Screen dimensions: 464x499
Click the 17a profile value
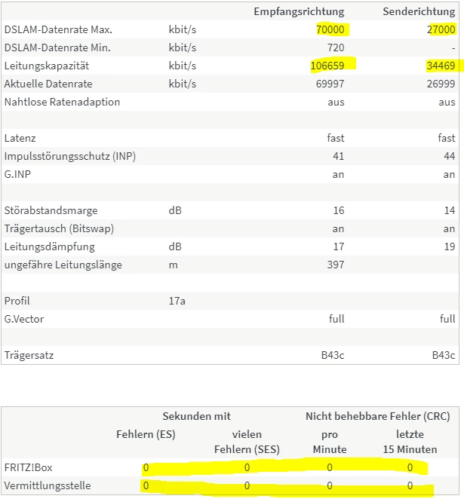click(177, 301)
